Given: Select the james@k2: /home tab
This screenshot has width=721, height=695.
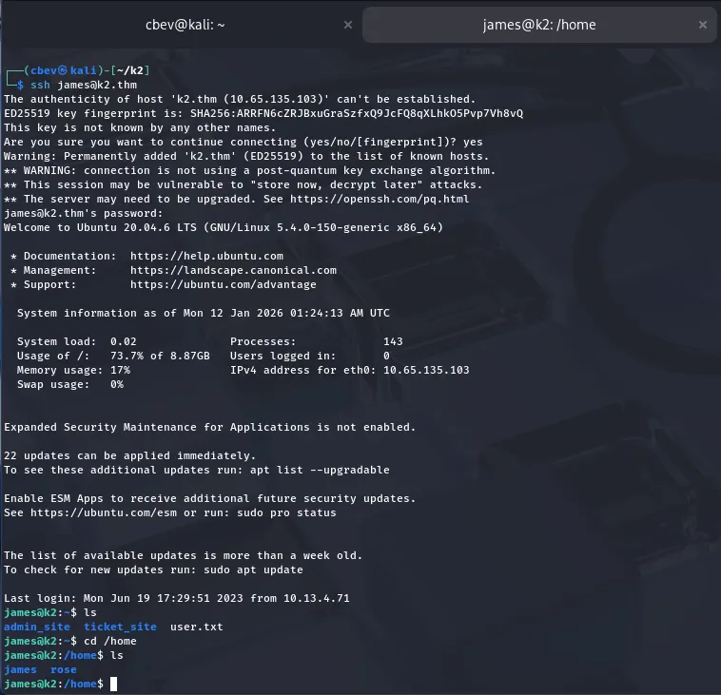Looking at the screenshot, I should point(539,24).
